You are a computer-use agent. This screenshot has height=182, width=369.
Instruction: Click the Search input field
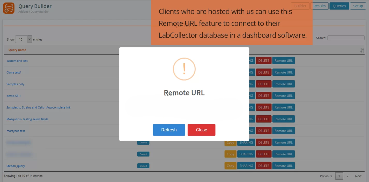point(346,38)
